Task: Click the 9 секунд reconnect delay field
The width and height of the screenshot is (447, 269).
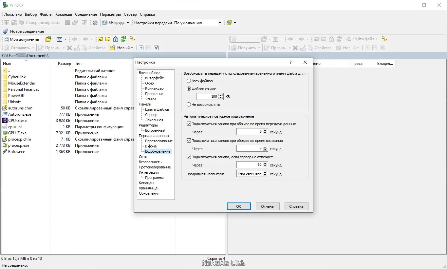Action: point(250,148)
